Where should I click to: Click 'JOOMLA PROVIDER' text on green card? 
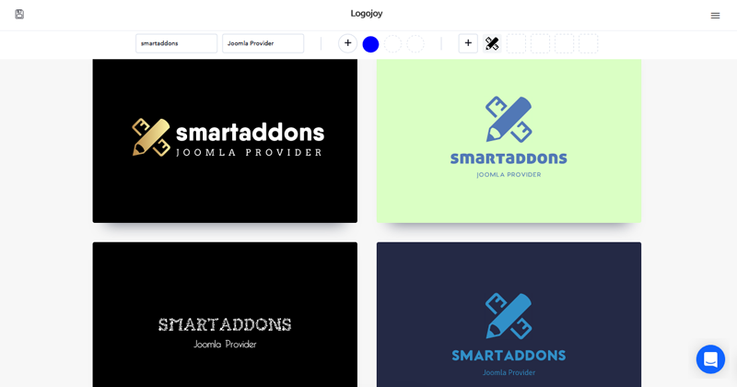(509, 174)
